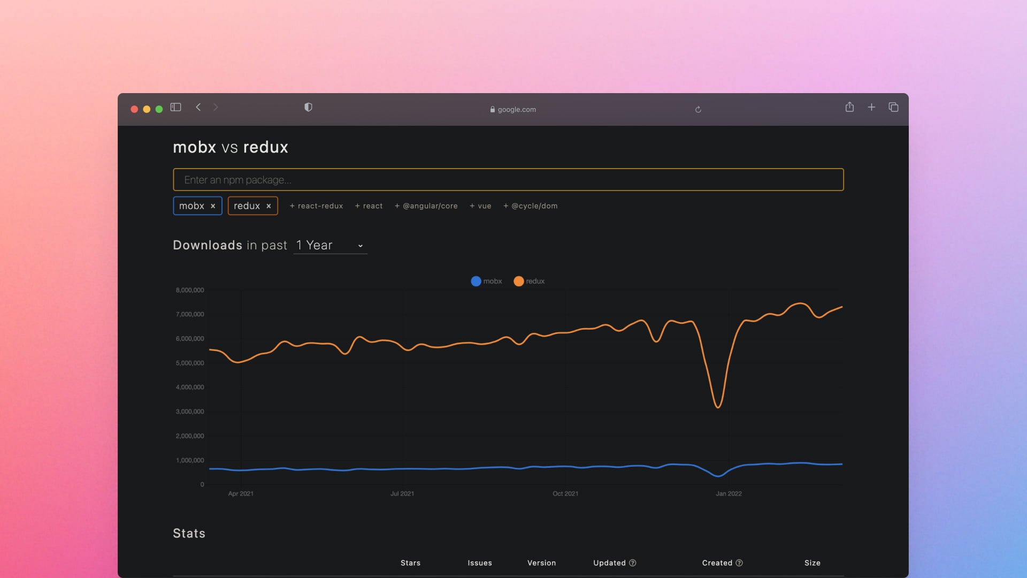Remove redux with its x icon
Viewport: 1027px width, 578px height.
269,206
